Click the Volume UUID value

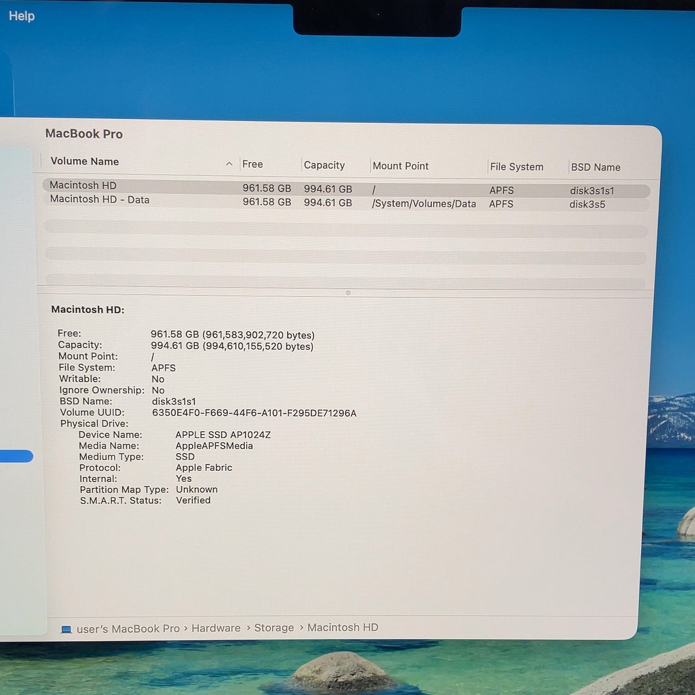coord(254,413)
